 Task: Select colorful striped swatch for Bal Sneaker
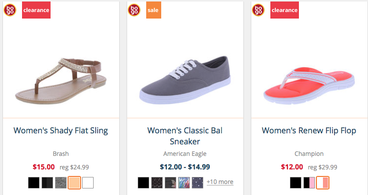coord(184,183)
